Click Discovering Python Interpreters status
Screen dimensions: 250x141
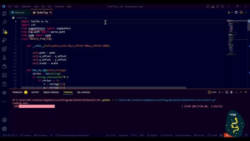click(x=72, y=136)
